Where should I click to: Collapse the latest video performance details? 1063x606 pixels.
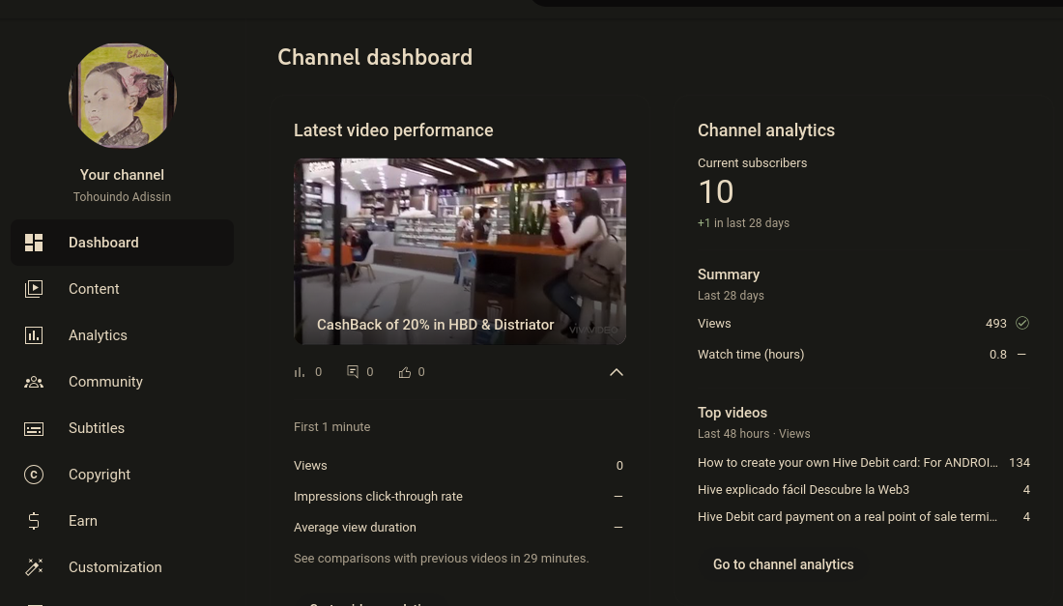tap(617, 372)
